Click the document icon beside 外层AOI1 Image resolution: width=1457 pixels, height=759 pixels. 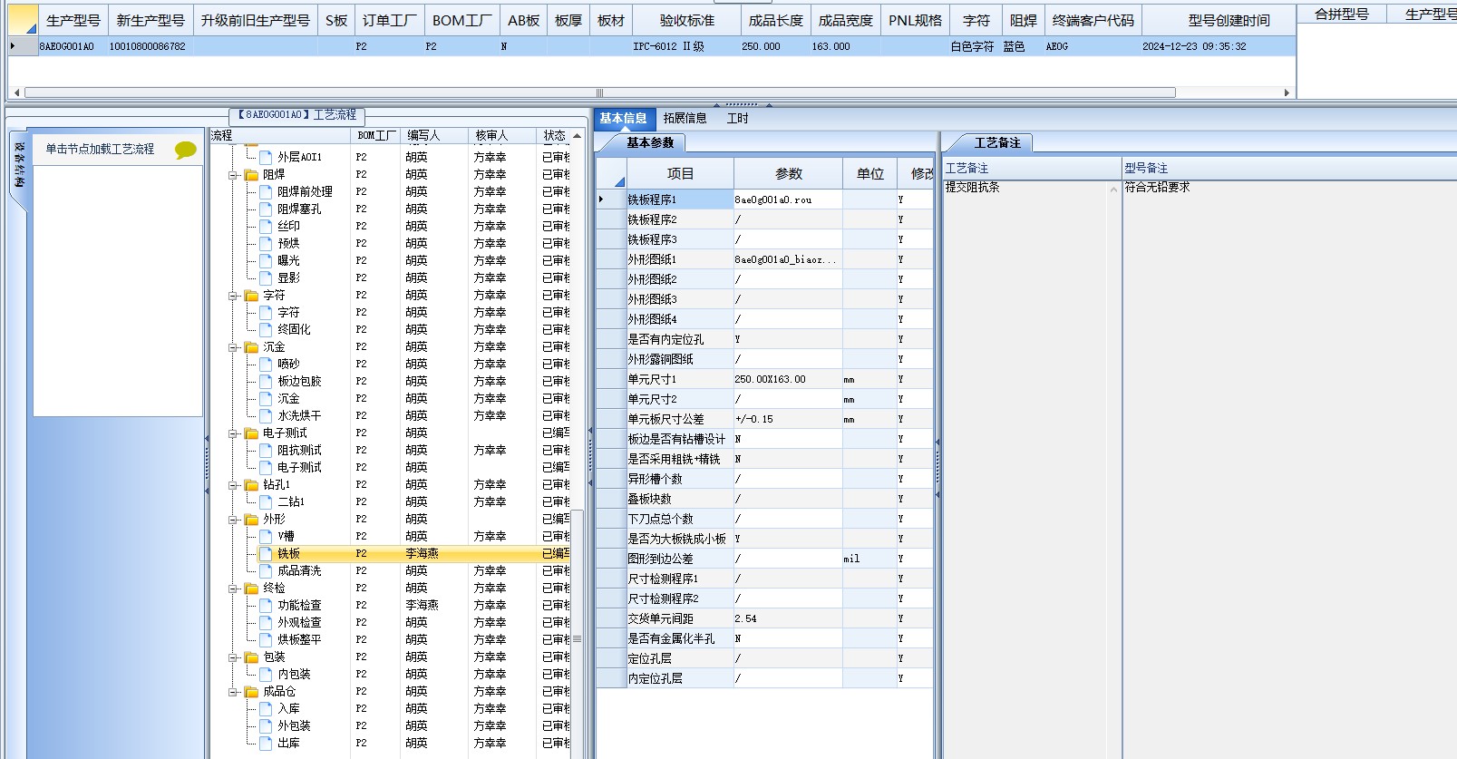pyautogui.click(x=266, y=157)
